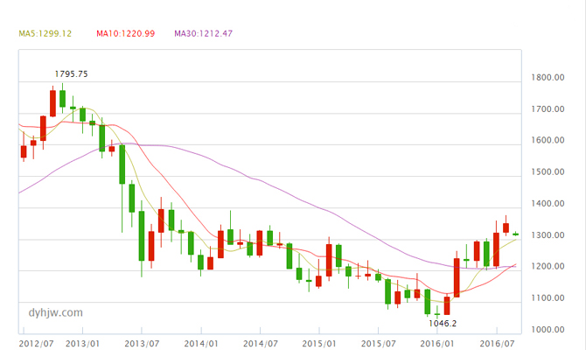This screenshot has height=350, width=586.
Task: Click the 1046.2 lowest price label
Action: pos(443,323)
